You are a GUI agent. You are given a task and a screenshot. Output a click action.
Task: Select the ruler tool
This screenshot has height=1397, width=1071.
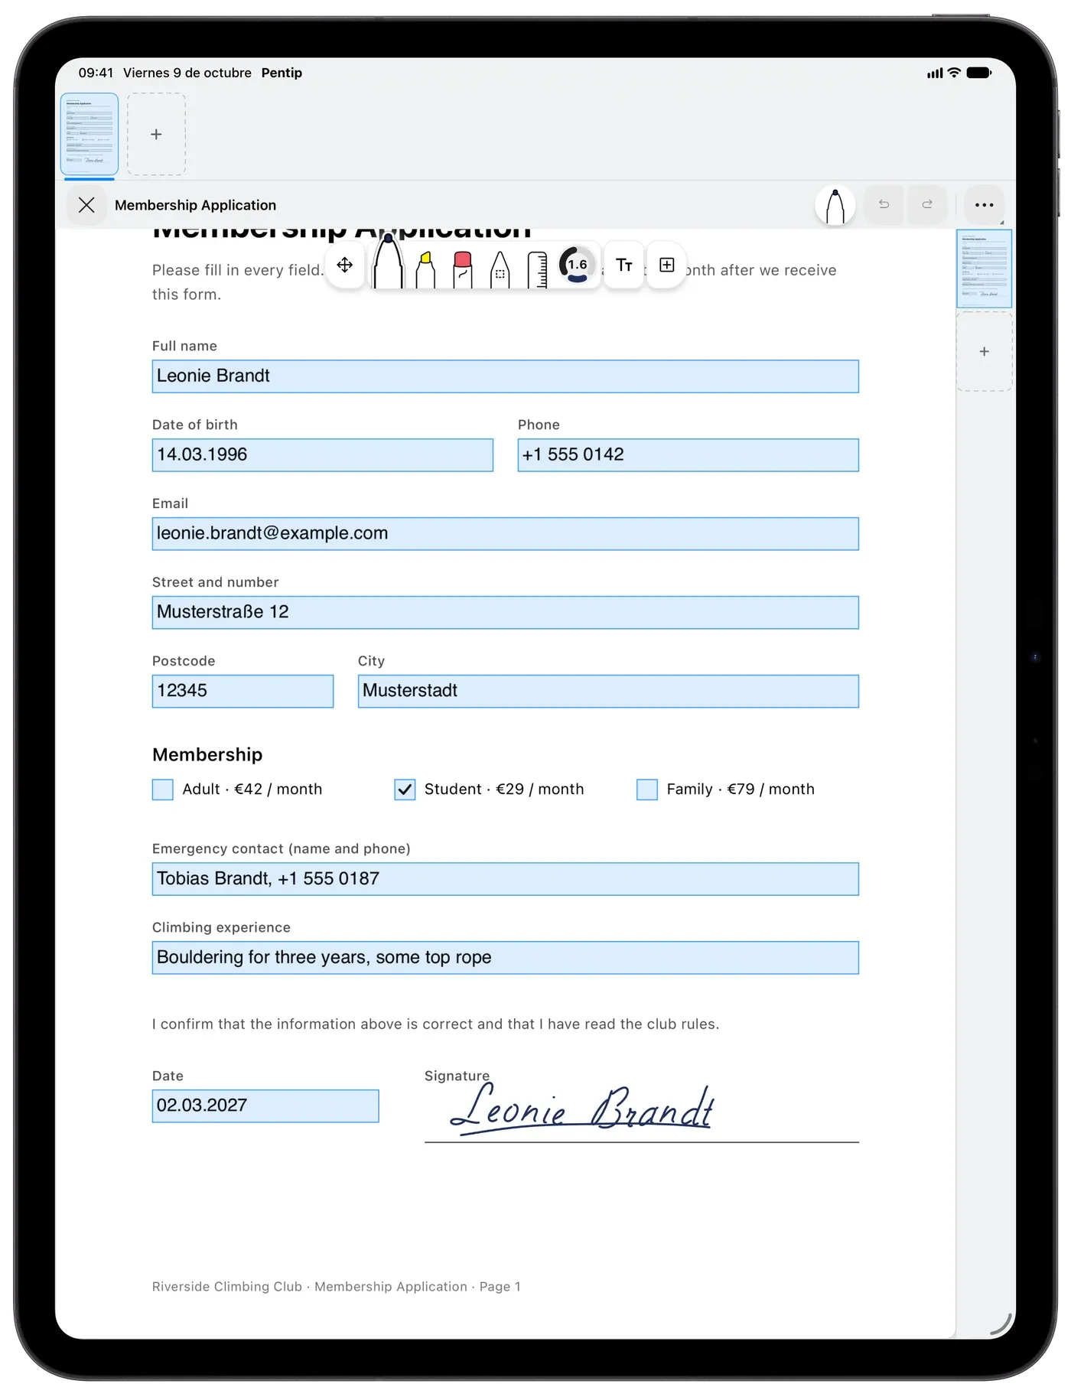537,269
